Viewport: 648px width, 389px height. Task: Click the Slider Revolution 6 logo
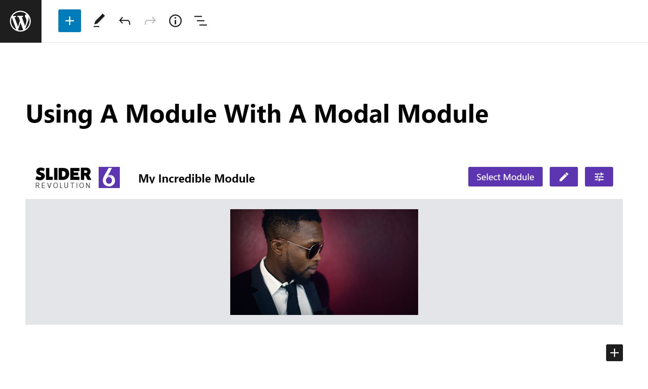(78, 177)
